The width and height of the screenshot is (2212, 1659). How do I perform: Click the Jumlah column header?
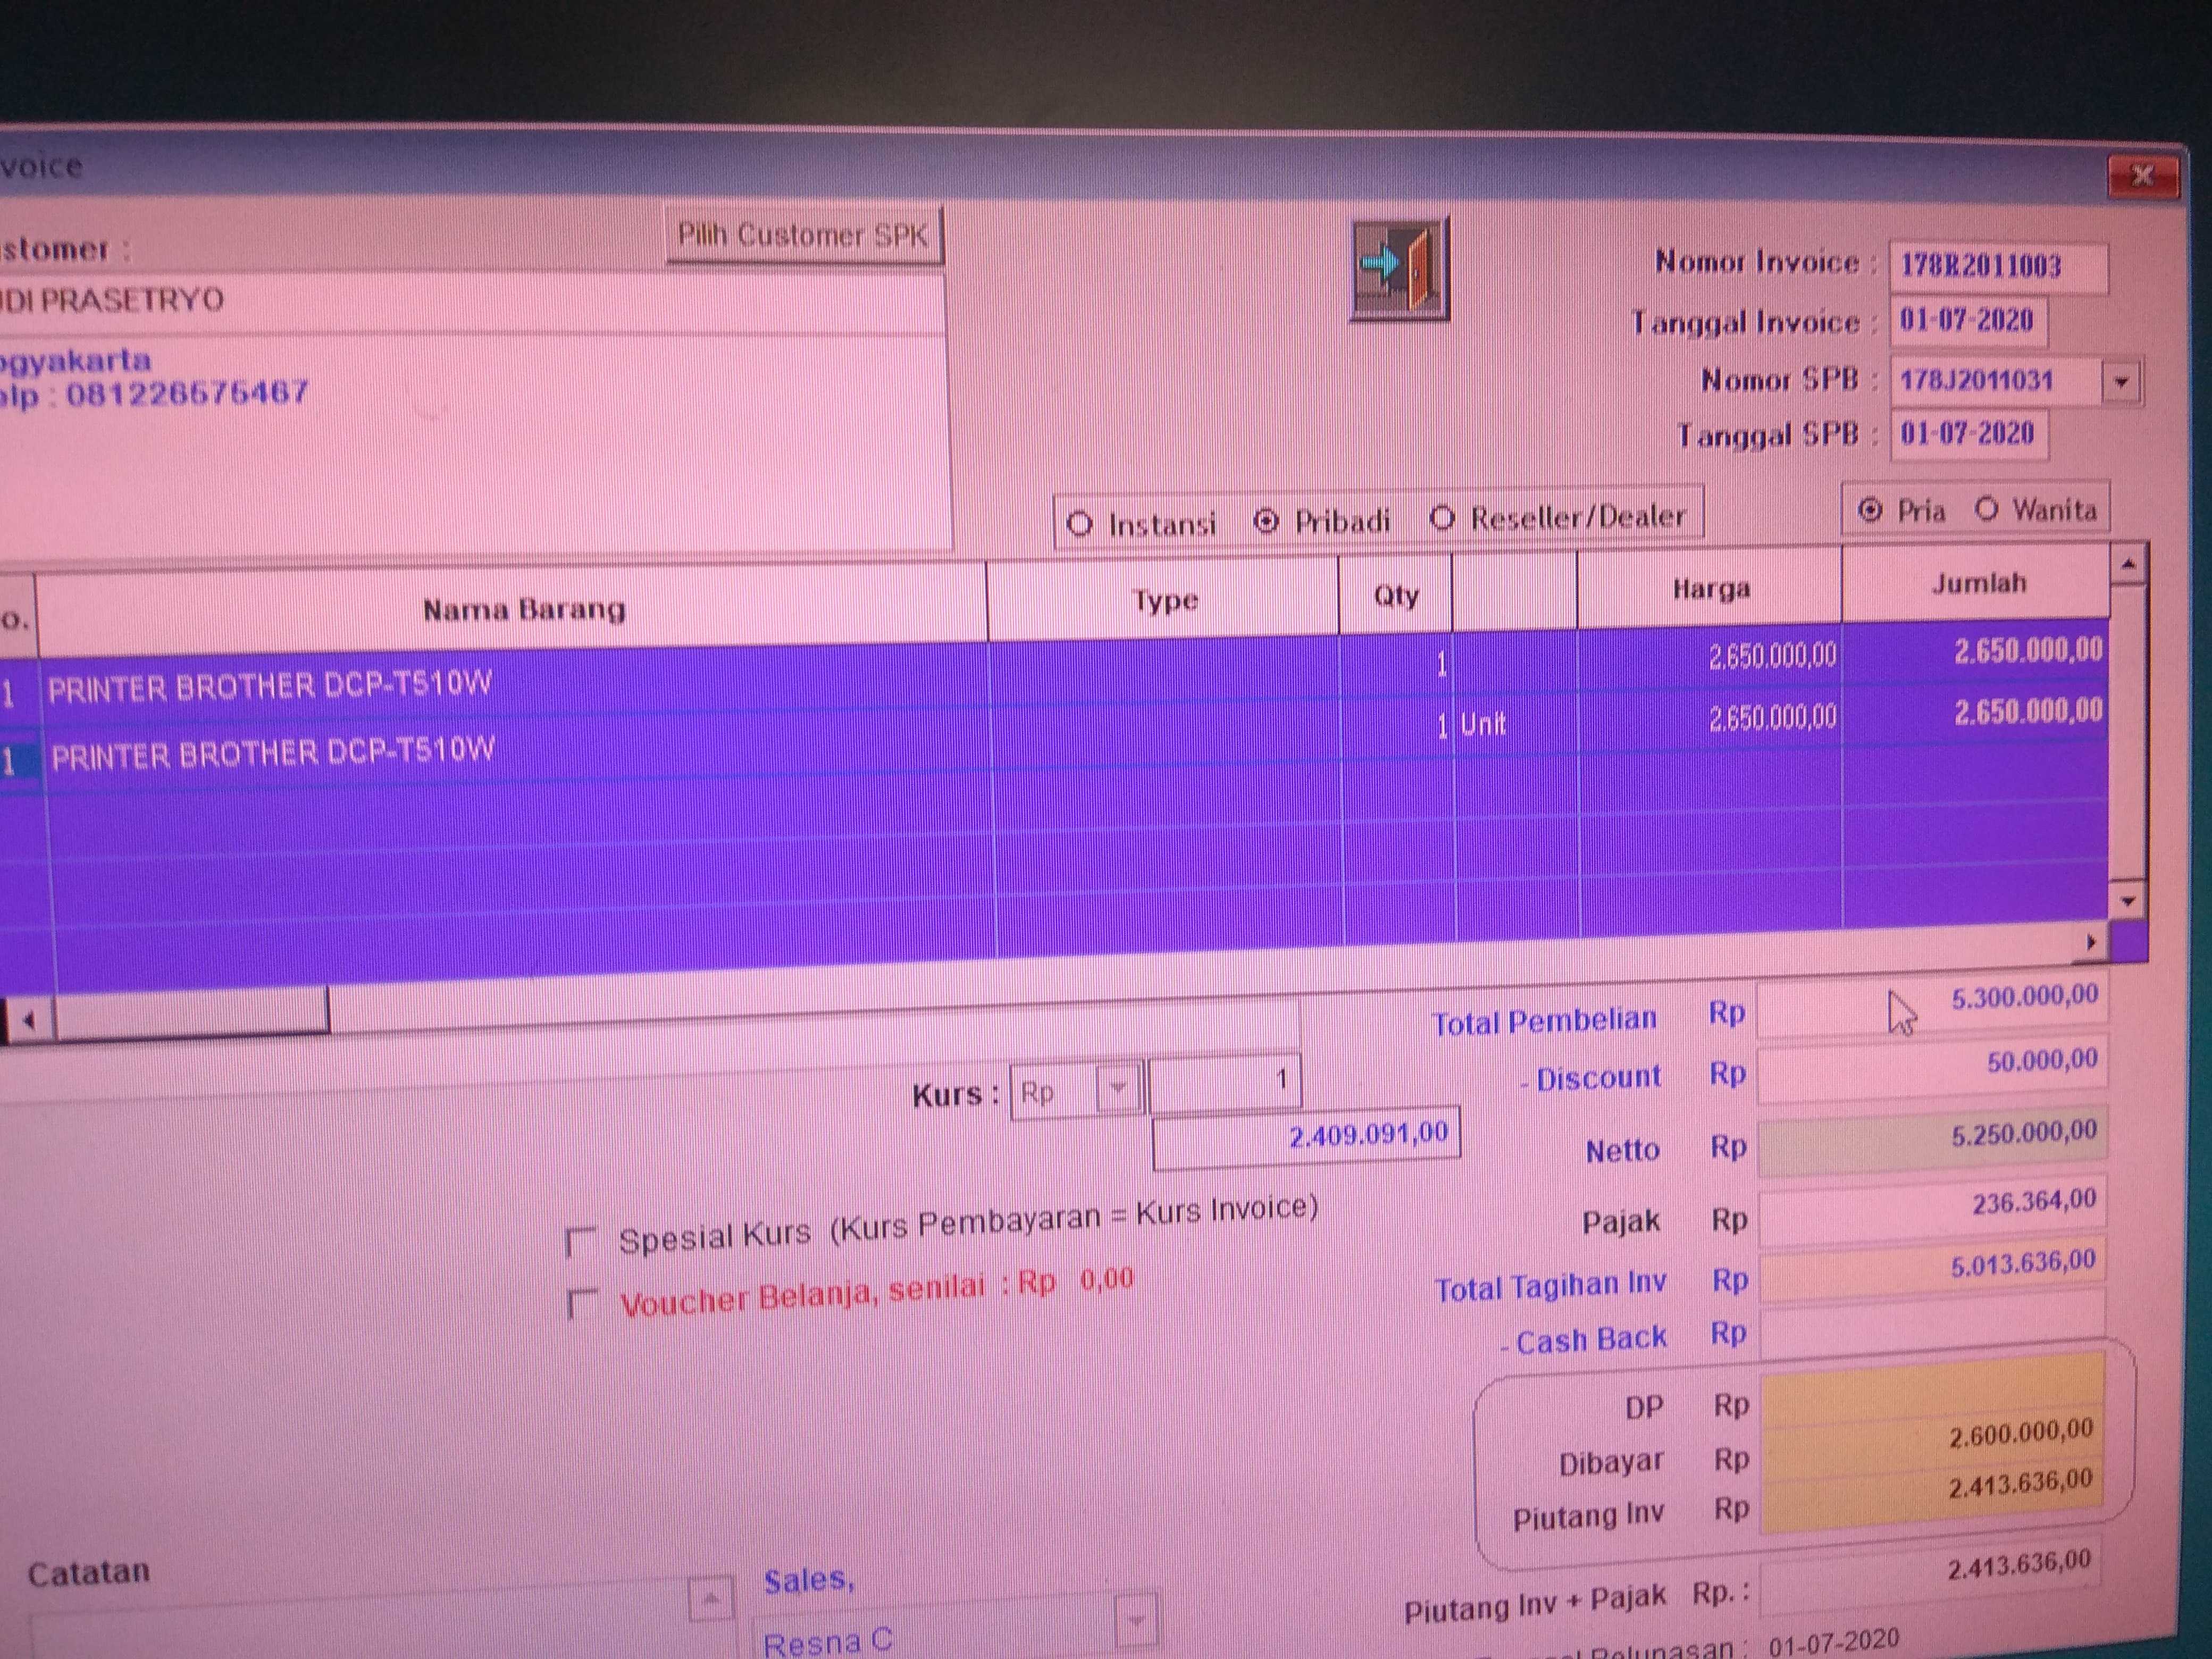[1977, 583]
